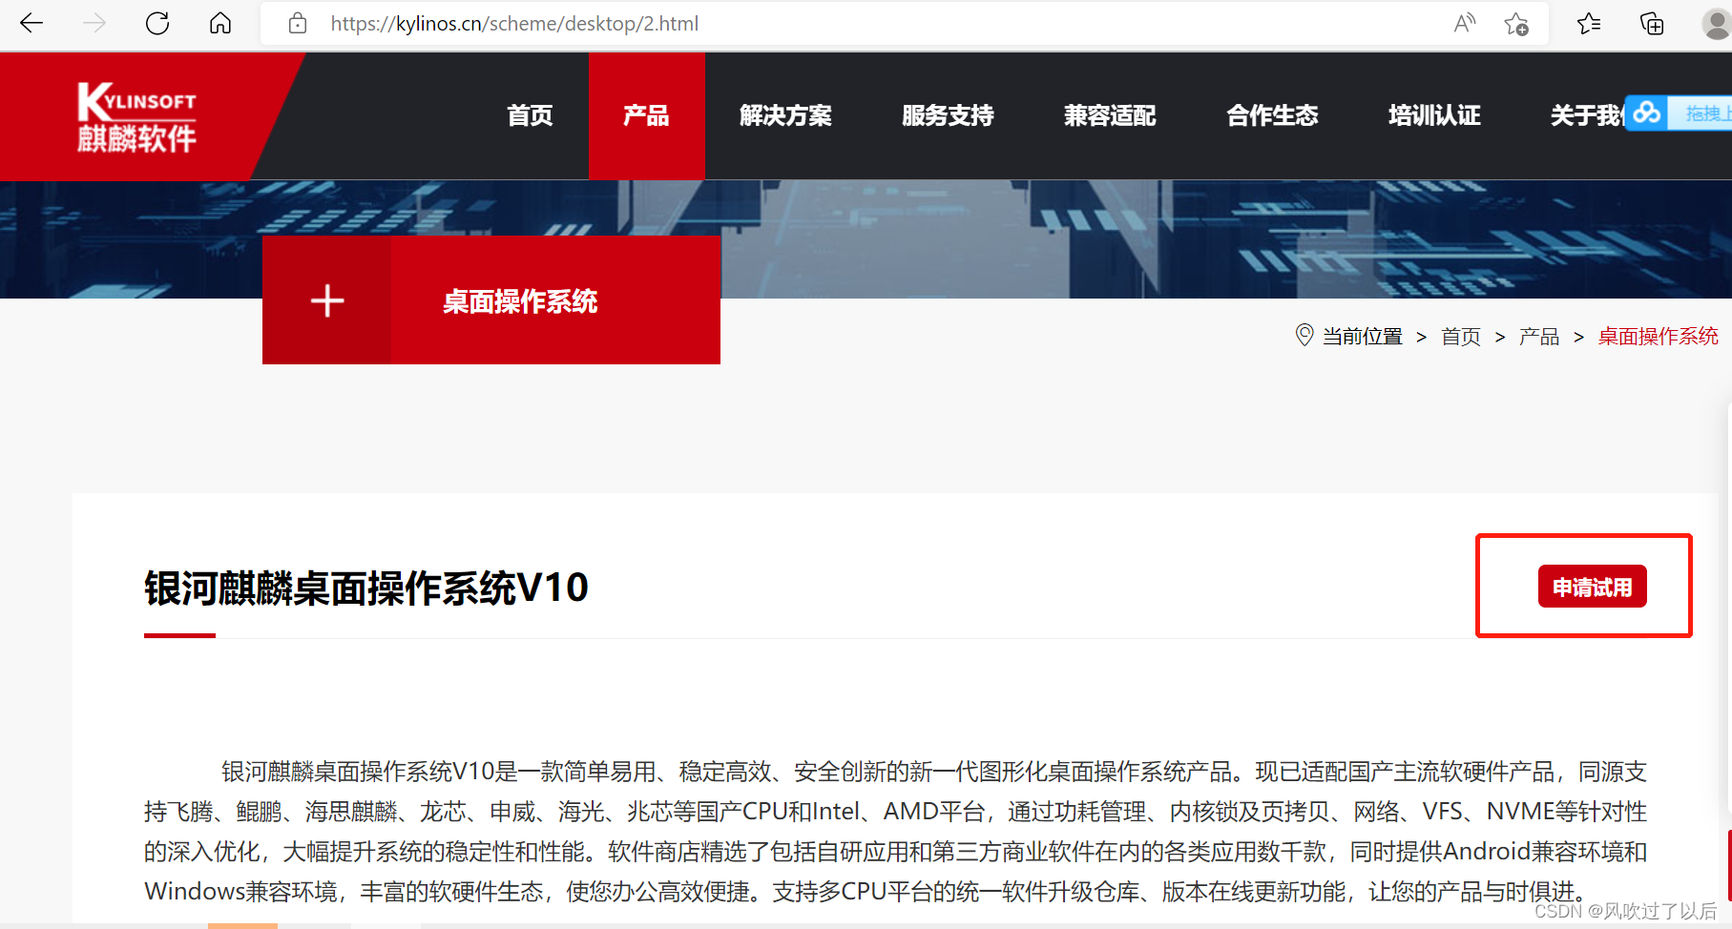Open the 服务支持 menu item
Viewport: 1732px width, 929px height.
pos(948,115)
